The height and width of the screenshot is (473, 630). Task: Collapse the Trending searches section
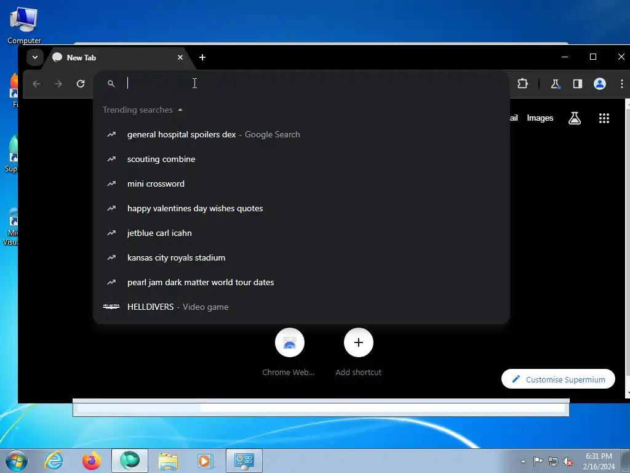(180, 110)
